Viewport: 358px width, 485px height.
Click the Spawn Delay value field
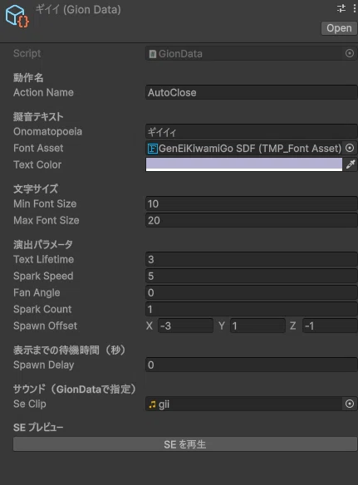[252, 365]
